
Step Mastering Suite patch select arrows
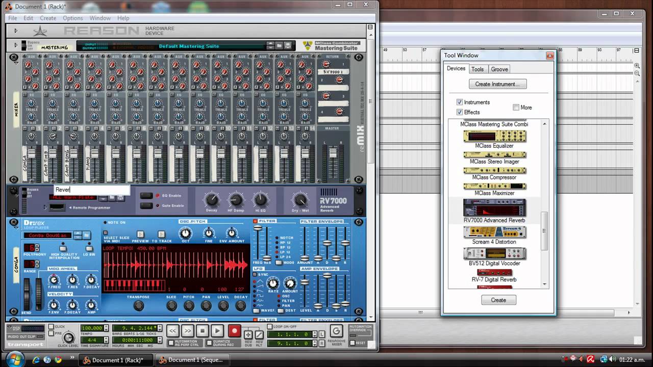(x=271, y=45)
